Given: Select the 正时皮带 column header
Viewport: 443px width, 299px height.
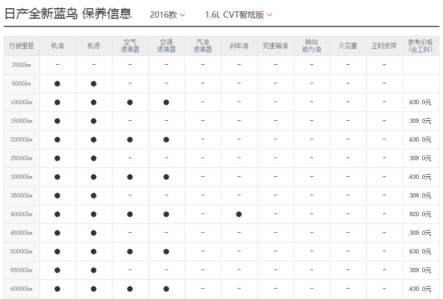Looking at the screenshot, I should coord(384,46).
